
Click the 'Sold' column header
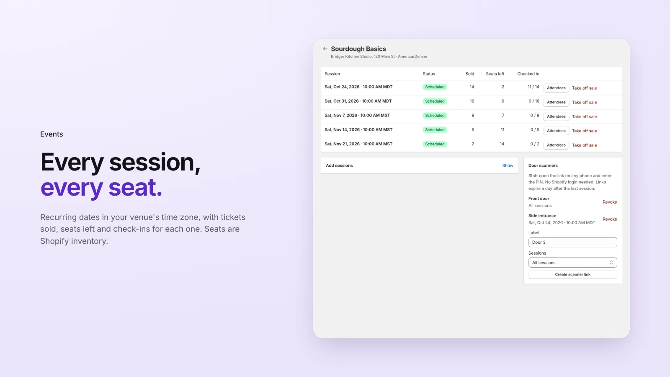[470, 74]
